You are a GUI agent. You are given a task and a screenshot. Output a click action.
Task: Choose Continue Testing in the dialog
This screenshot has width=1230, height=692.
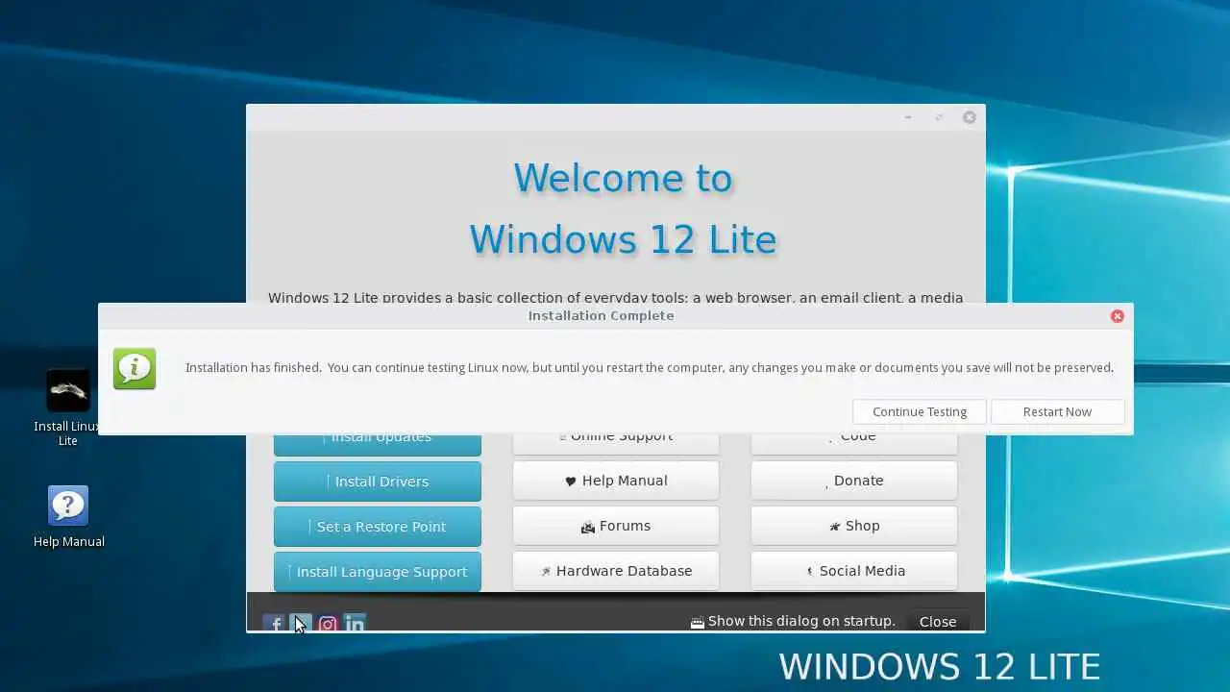920,411
